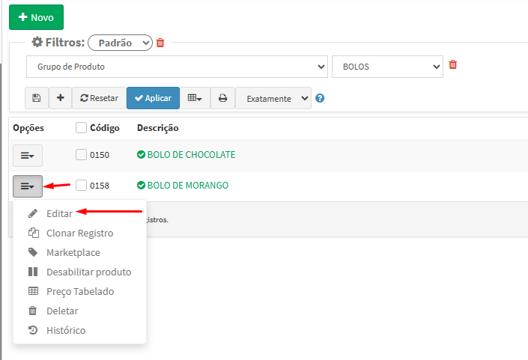Add a new filter with plus icon
Image resolution: width=528 pixels, height=360 pixels.
(x=60, y=98)
